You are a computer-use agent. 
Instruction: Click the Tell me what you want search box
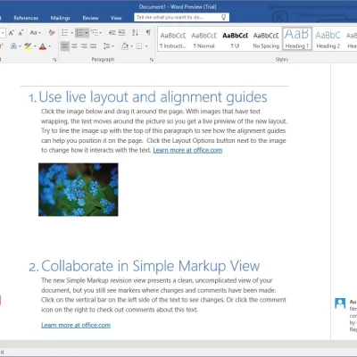click(x=181, y=17)
